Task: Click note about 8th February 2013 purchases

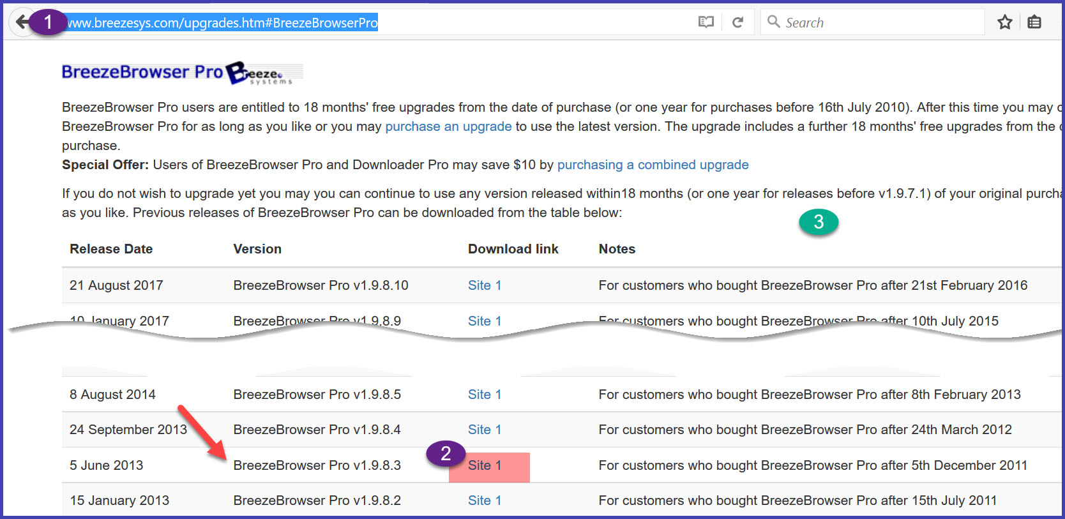Action: click(810, 395)
